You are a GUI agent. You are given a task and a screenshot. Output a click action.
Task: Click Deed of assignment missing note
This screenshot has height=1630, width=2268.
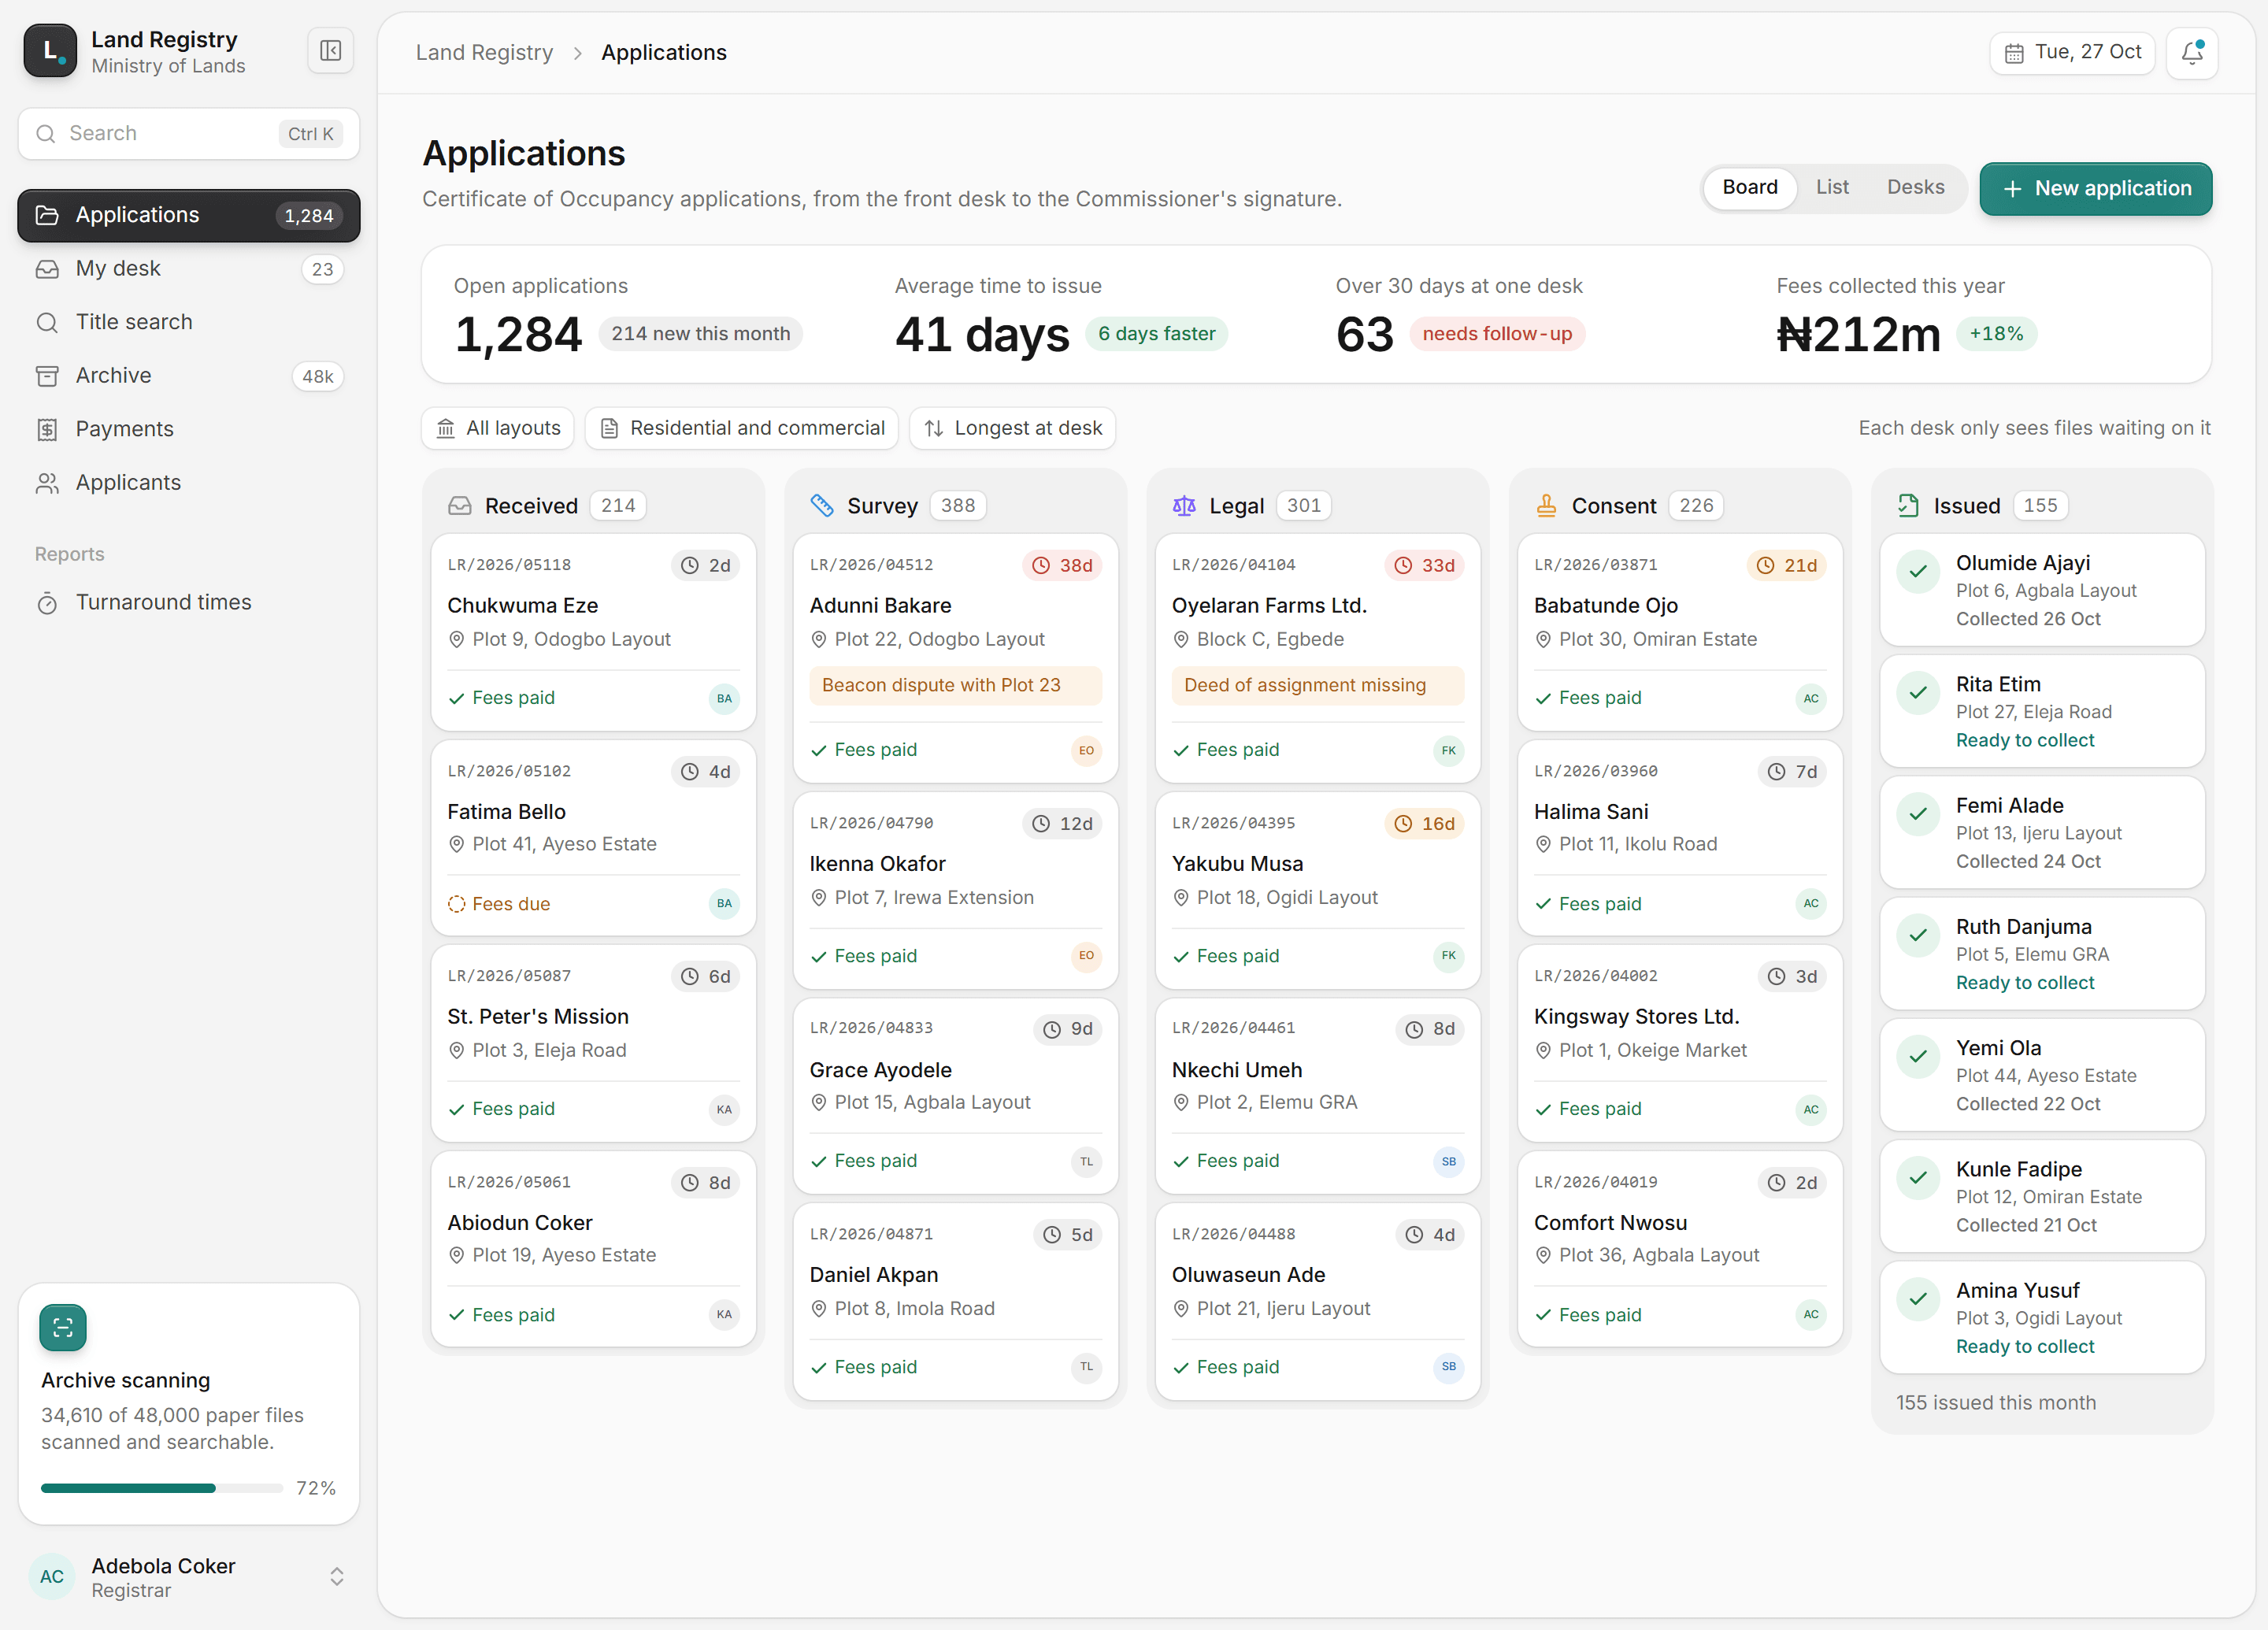(1317, 685)
